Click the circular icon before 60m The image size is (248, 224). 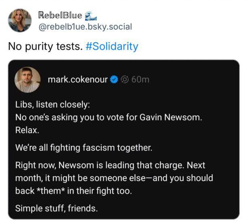(125, 79)
